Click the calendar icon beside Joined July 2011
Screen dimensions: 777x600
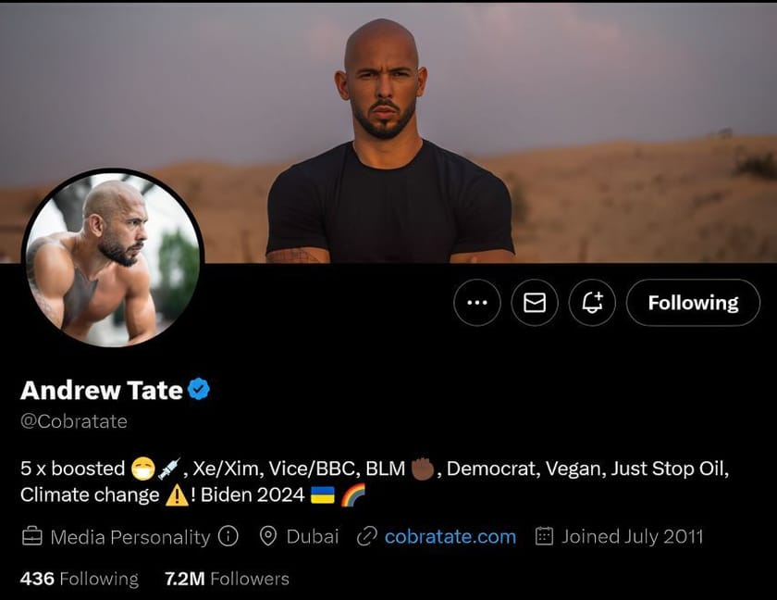pyautogui.click(x=545, y=536)
